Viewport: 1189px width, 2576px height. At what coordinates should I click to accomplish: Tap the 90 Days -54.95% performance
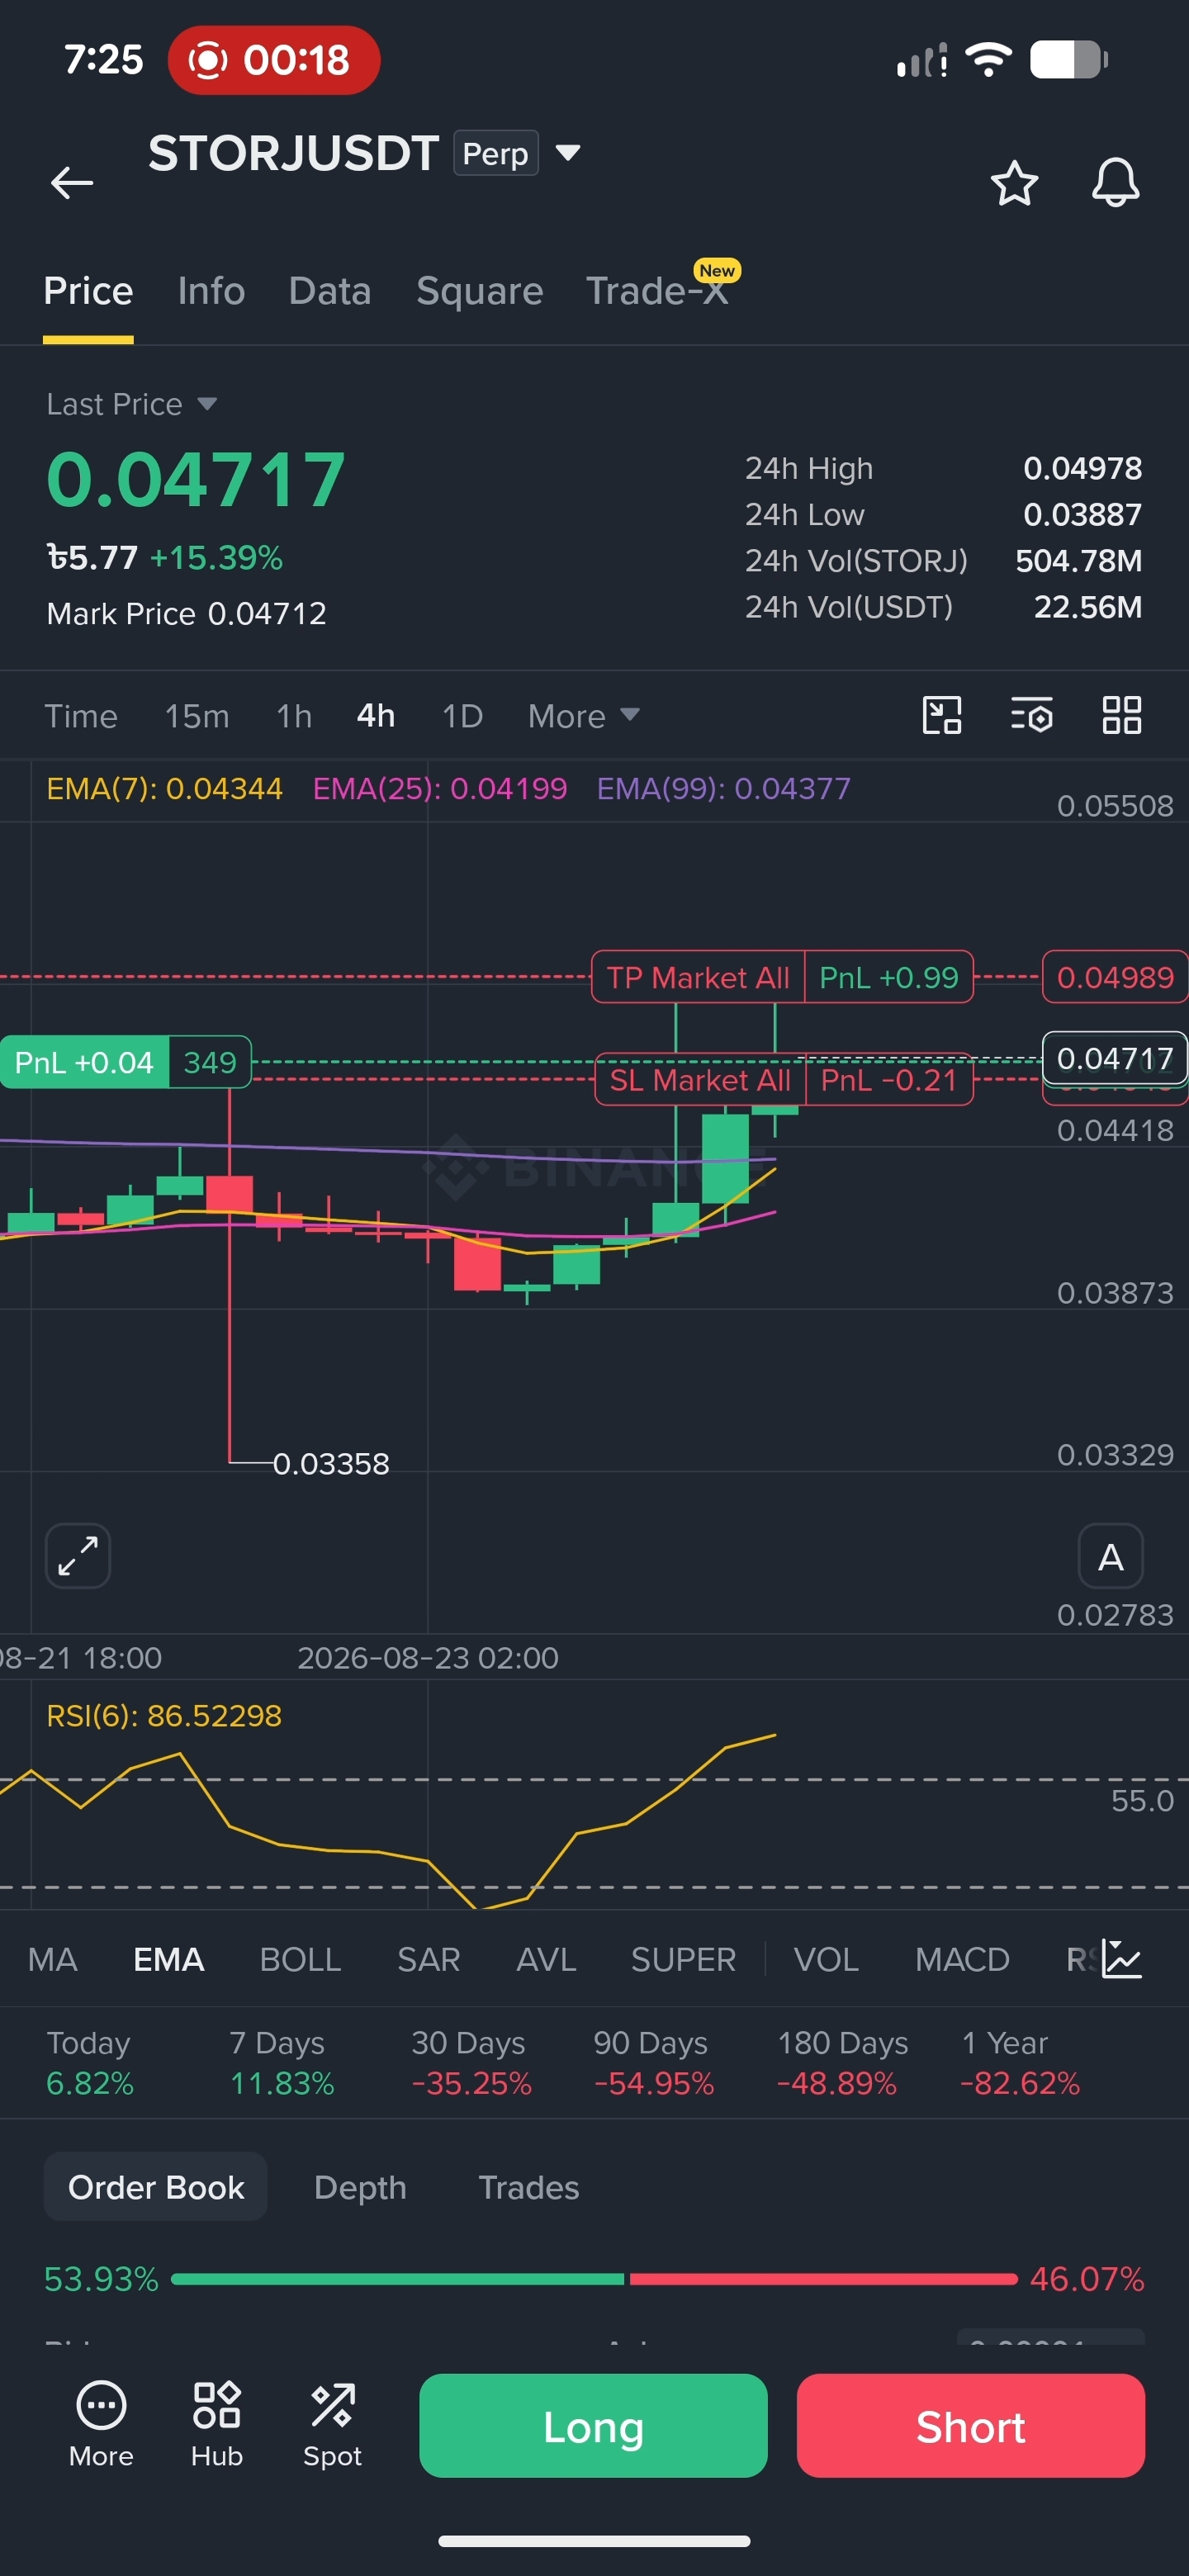click(x=654, y=2062)
